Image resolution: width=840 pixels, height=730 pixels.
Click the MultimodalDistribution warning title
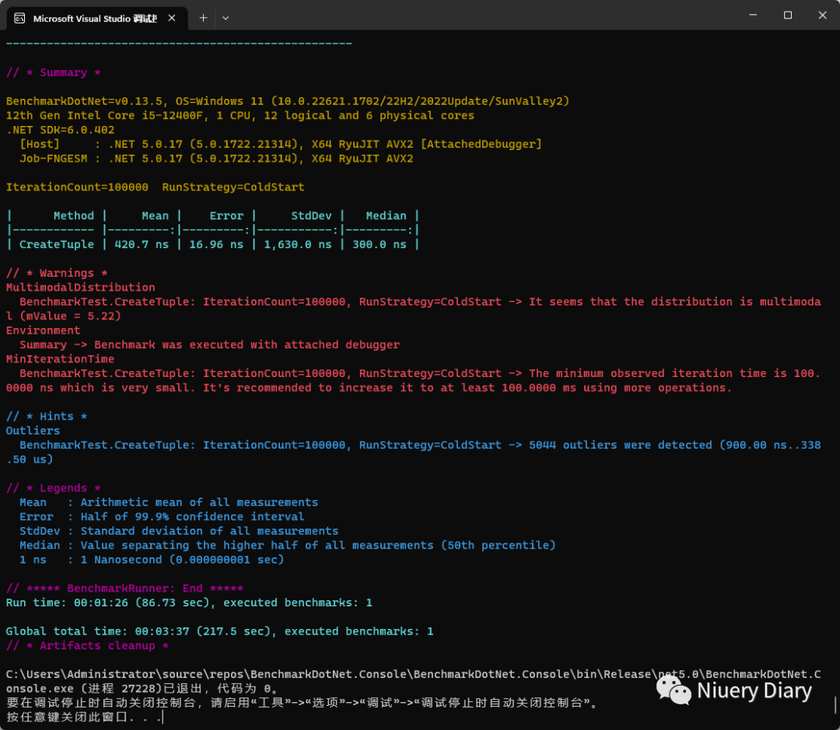point(80,287)
